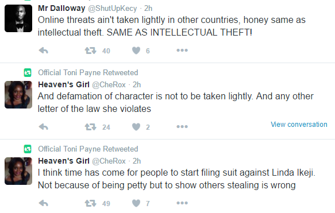
Task: Open Mr Dalloway's profile picture
Action: tap(18, 18)
